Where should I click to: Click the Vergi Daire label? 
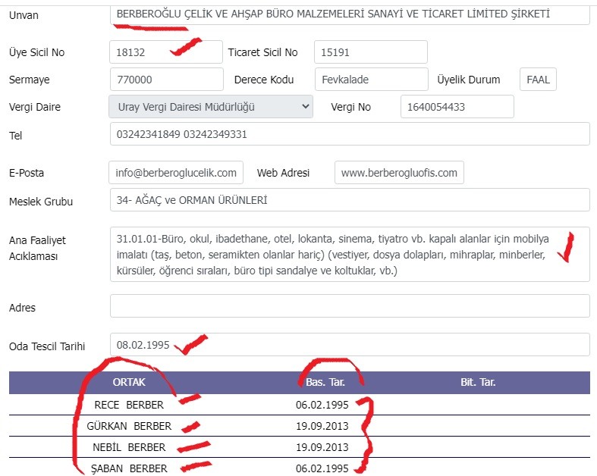pyautogui.click(x=35, y=107)
